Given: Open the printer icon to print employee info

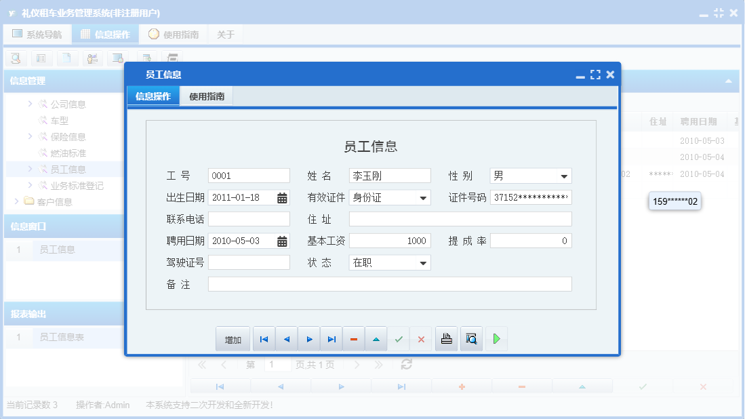Looking at the screenshot, I should pos(446,338).
